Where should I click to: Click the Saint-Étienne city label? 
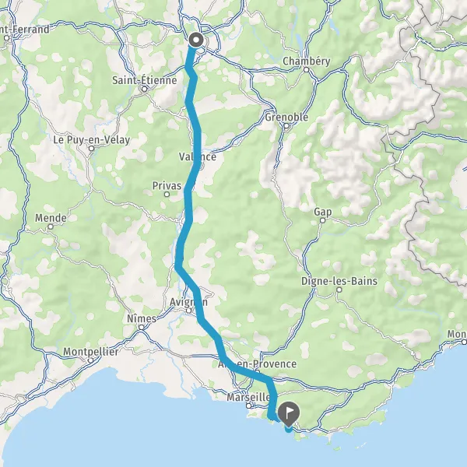[145, 80]
